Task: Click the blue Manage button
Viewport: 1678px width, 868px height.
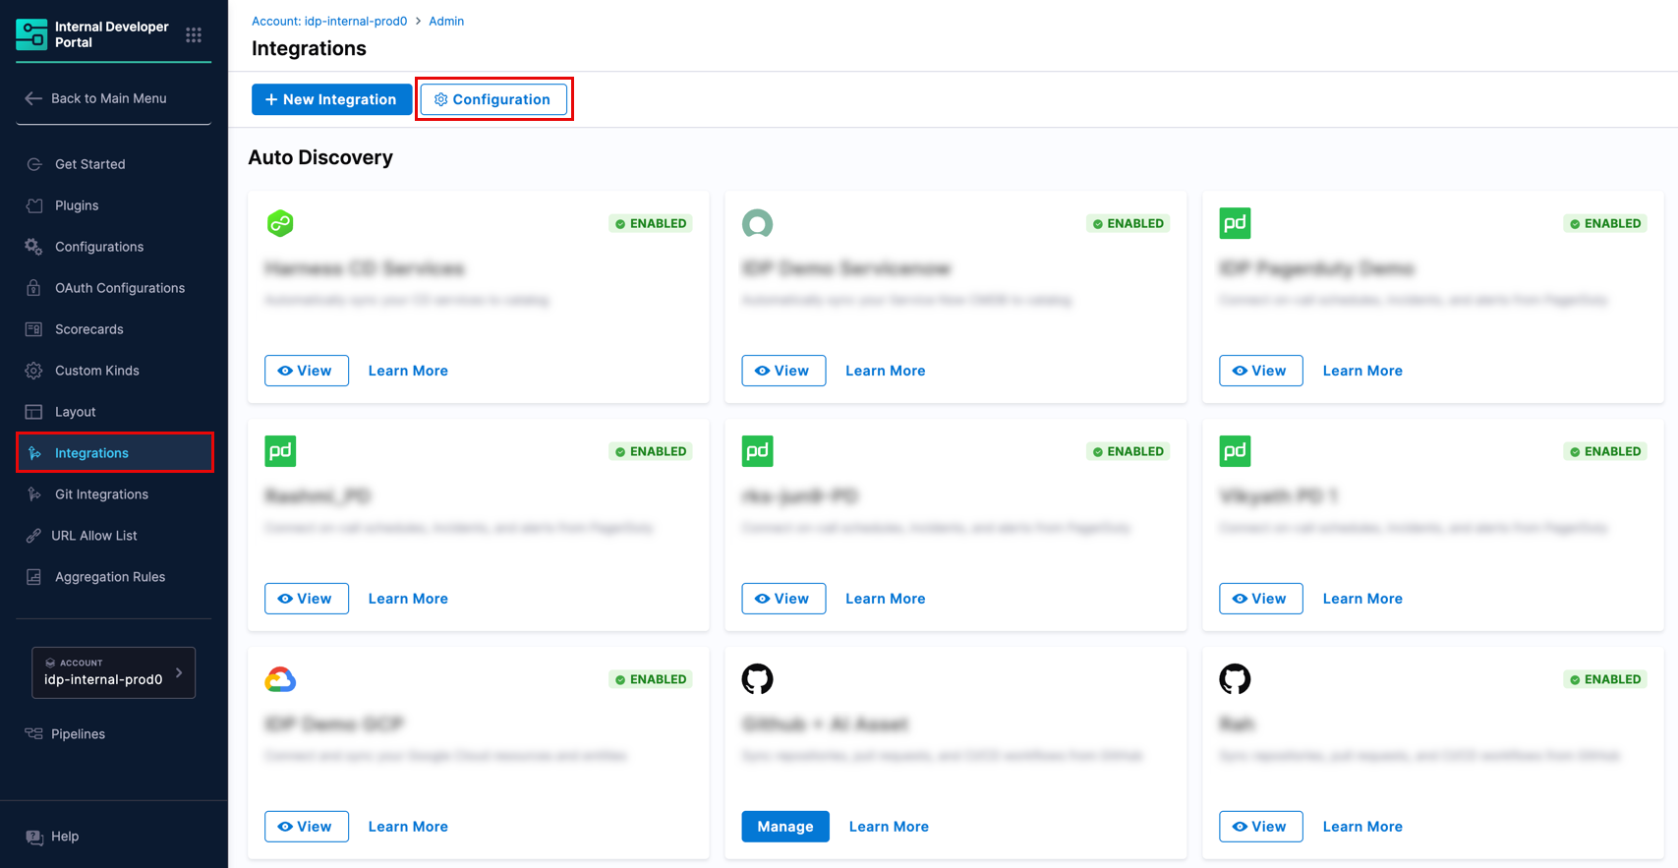Action: (785, 827)
